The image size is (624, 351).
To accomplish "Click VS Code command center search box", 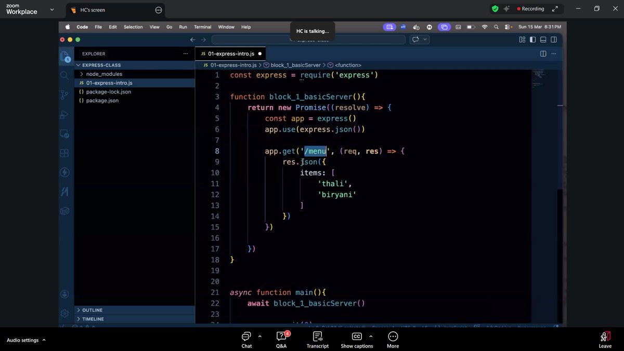I will 308,39.
